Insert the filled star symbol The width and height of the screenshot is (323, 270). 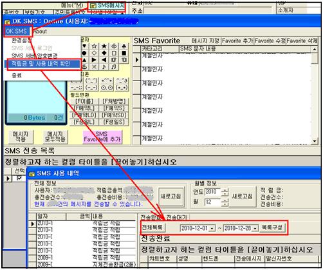pyautogui.click(x=104, y=46)
